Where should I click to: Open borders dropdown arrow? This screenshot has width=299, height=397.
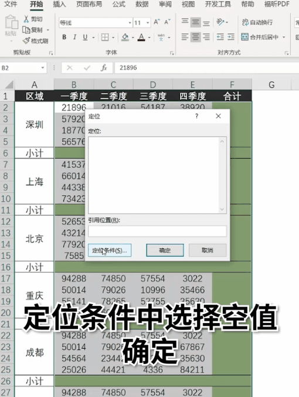click(x=113, y=38)
